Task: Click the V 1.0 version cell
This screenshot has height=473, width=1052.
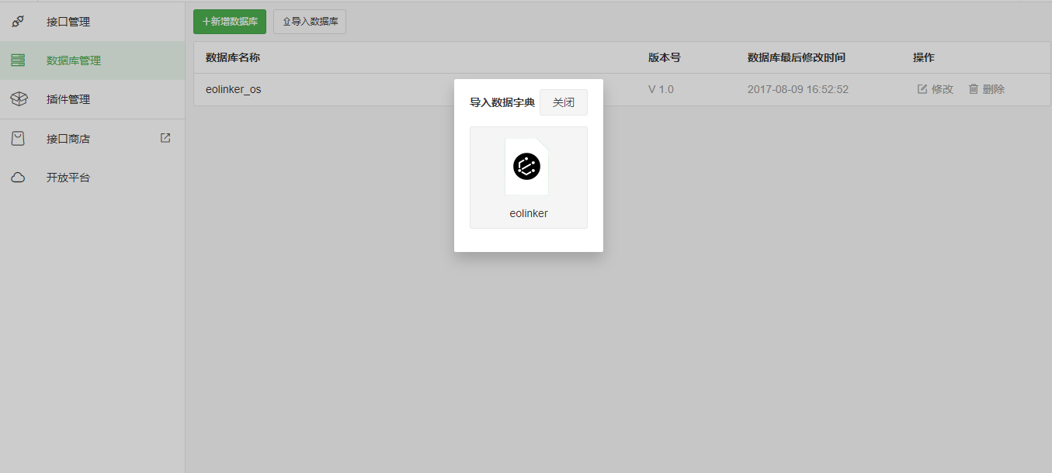Action: click(x=661, y=89)
